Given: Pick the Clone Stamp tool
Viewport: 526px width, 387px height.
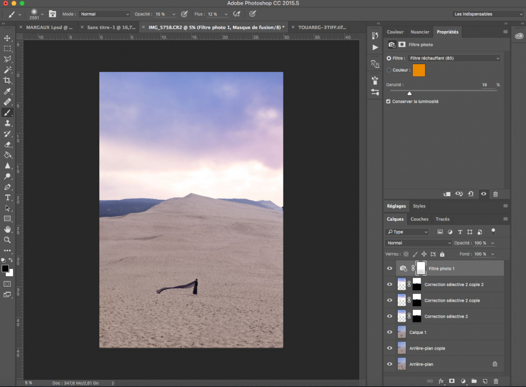Looking at the screenshot, I should (x=7, y=123).
